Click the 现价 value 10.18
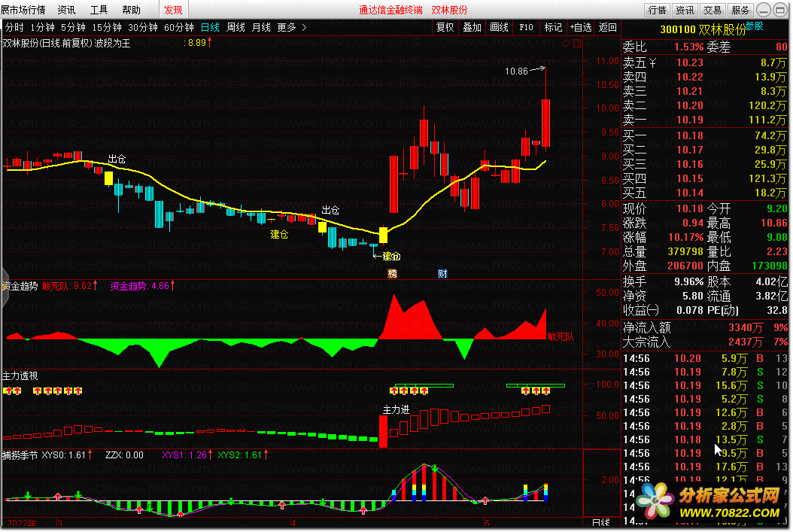The height and width of the screenshot is (532, 793). tap(690, 208)
